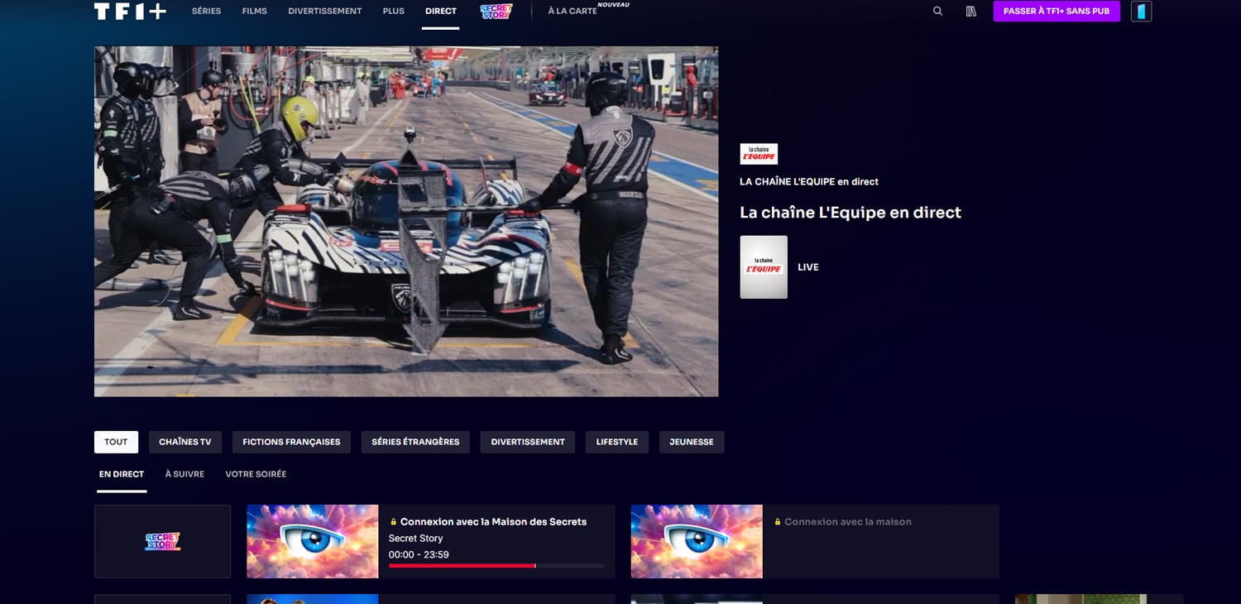
Task: Open the Séries menu
Action: (206, 12)
